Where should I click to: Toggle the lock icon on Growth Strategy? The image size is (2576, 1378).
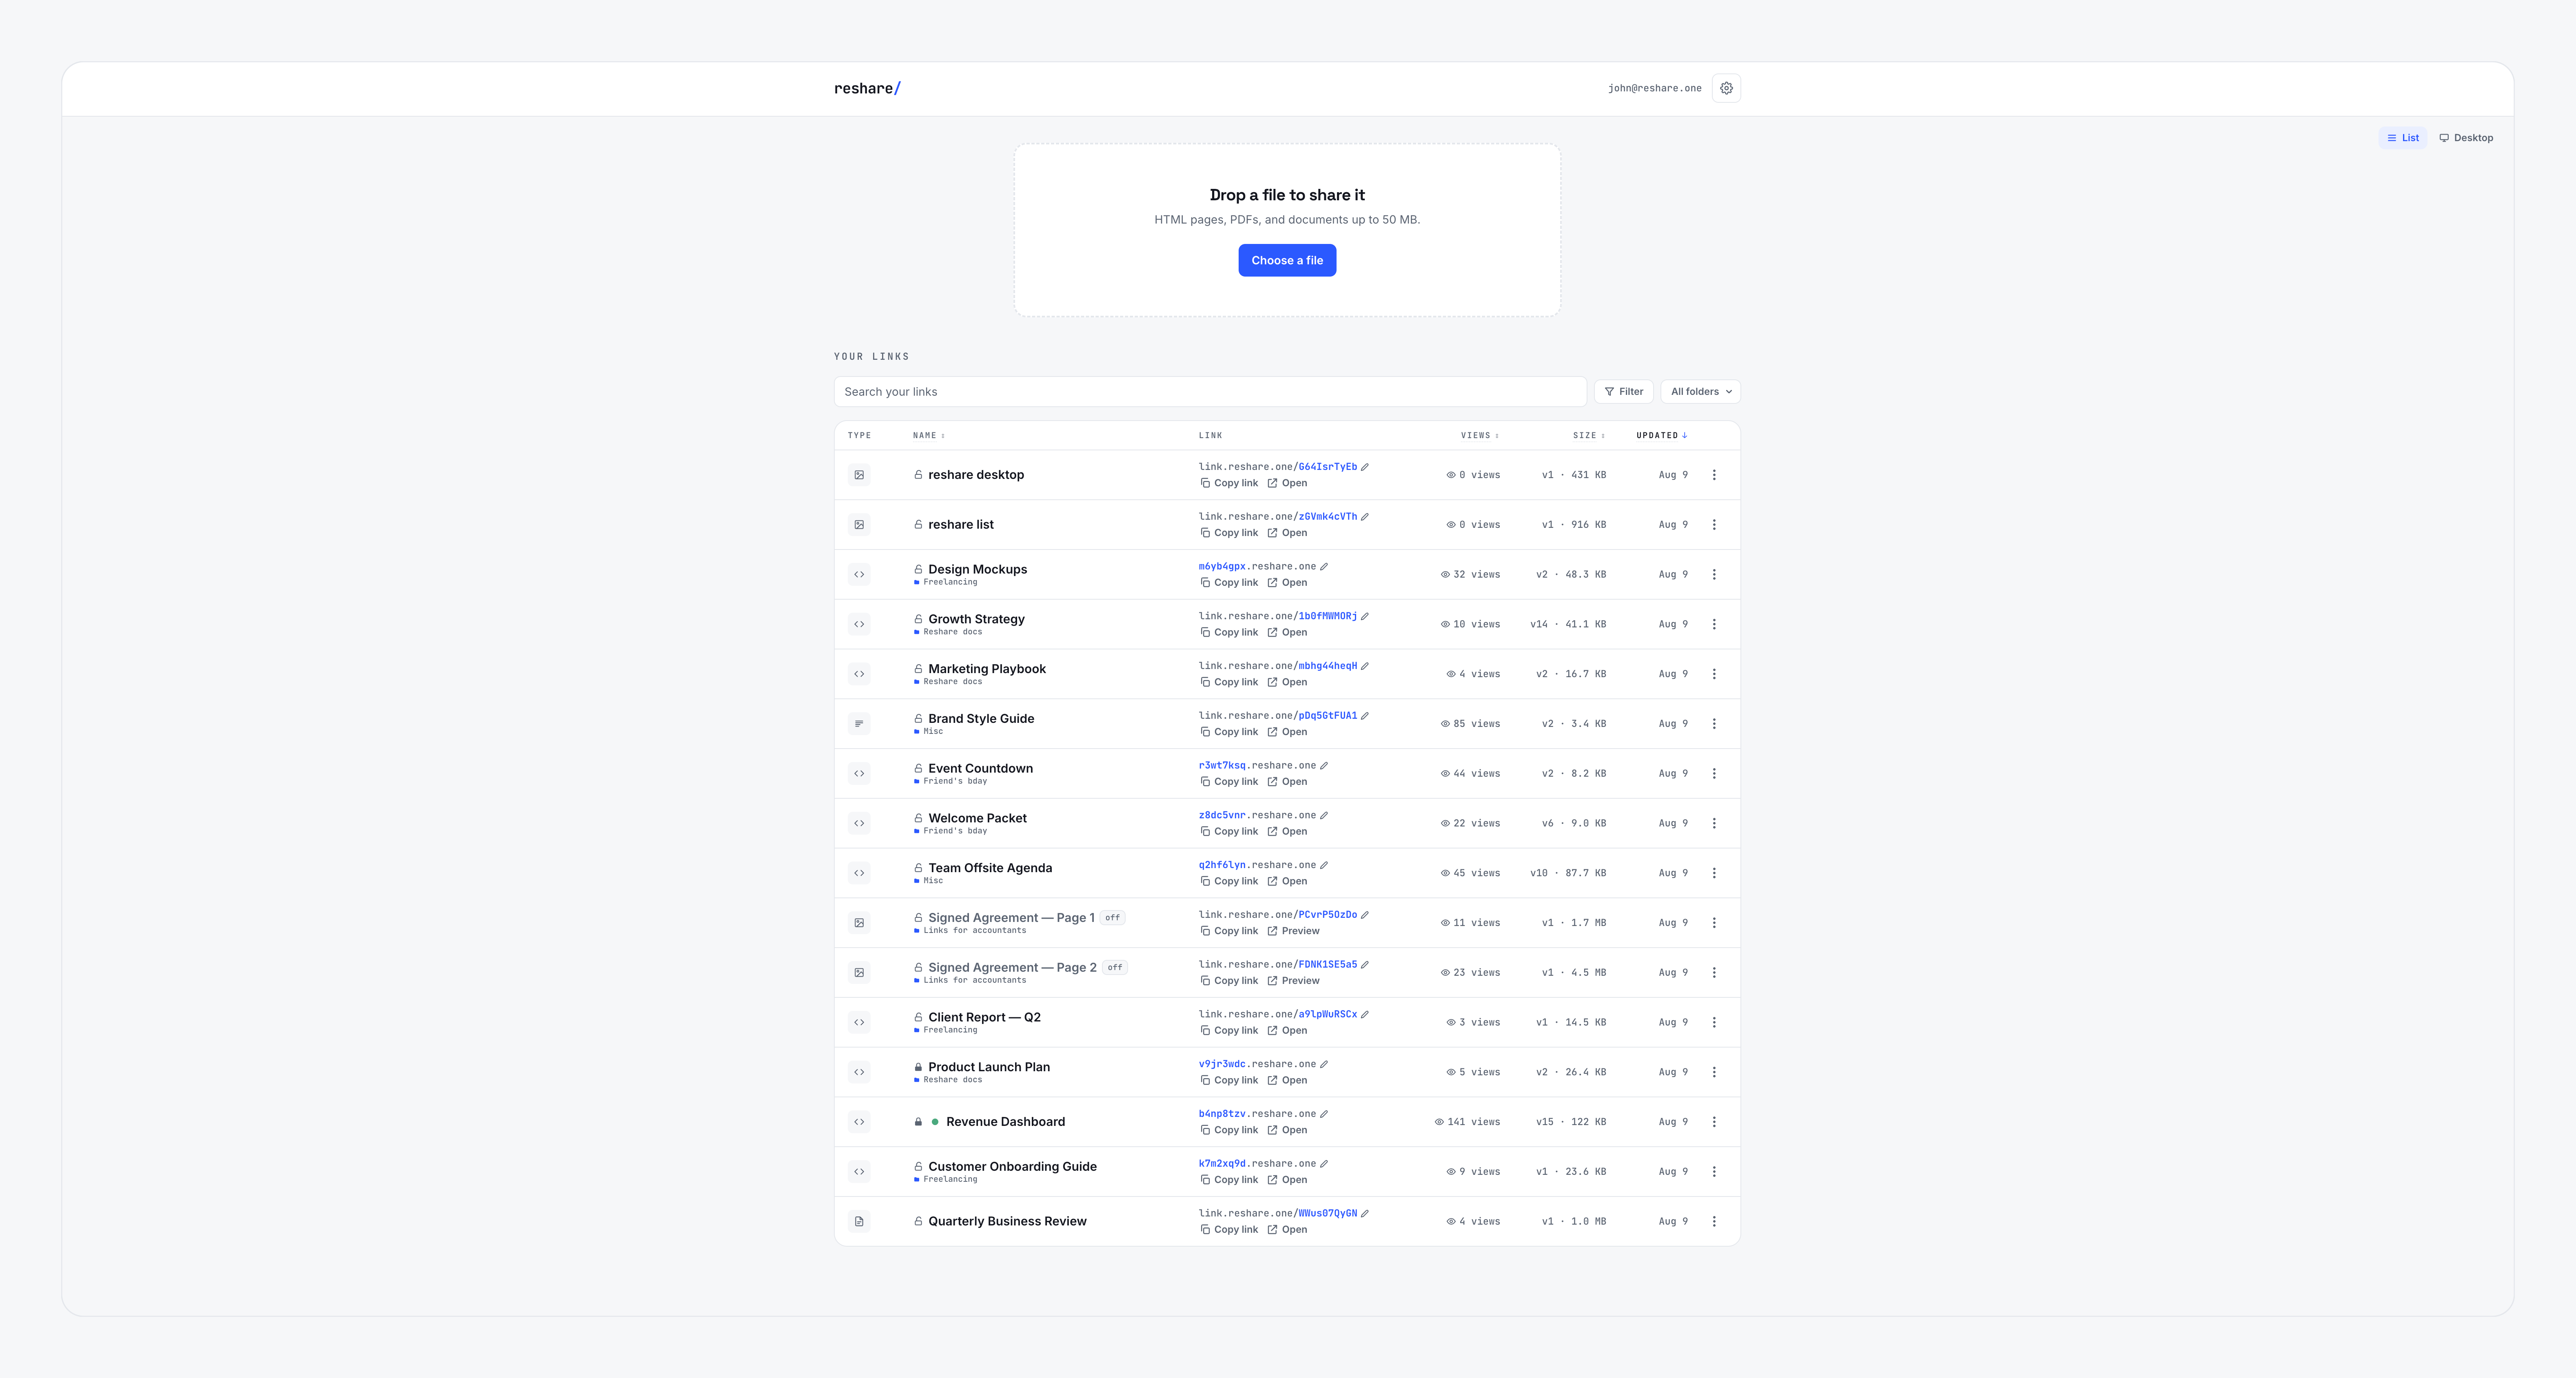pyautogui.click(x=918, y=619)
